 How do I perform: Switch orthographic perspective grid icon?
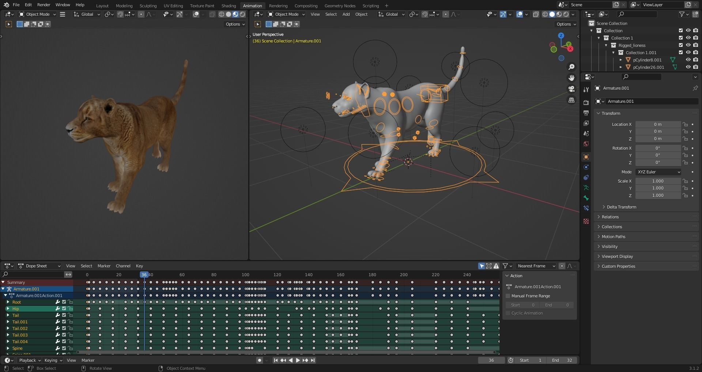(x=571, y=100)
